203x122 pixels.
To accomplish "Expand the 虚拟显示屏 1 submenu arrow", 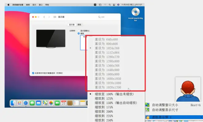I will point(201,117).
